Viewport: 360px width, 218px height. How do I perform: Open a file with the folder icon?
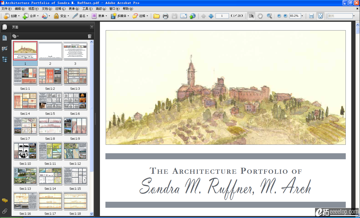[x=156, y=16]
